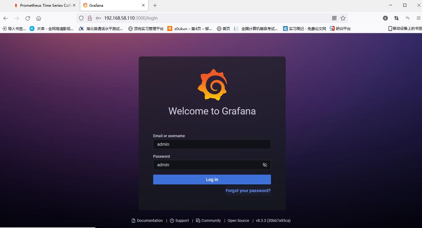Open the browser home page
Screen dimensions: 422x228
pos(38,18)
